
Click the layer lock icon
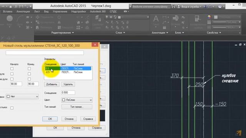(115, 17)
